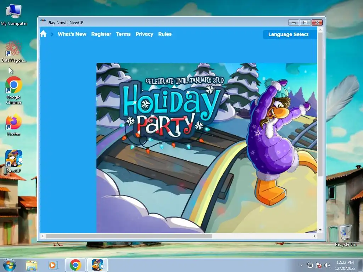Open the What's New page

[x=72, y=34]
